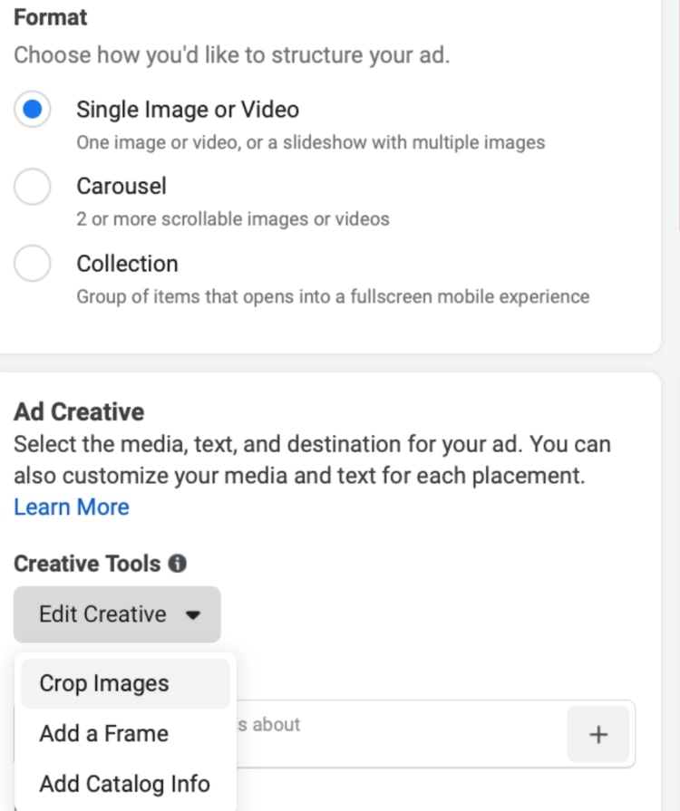This screenshot has height=811, width=680.
Task: Pick the Collection format radio button
Action: (x=32, y=264)
